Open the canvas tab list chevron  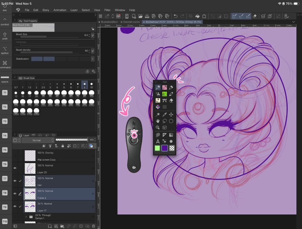294,22
